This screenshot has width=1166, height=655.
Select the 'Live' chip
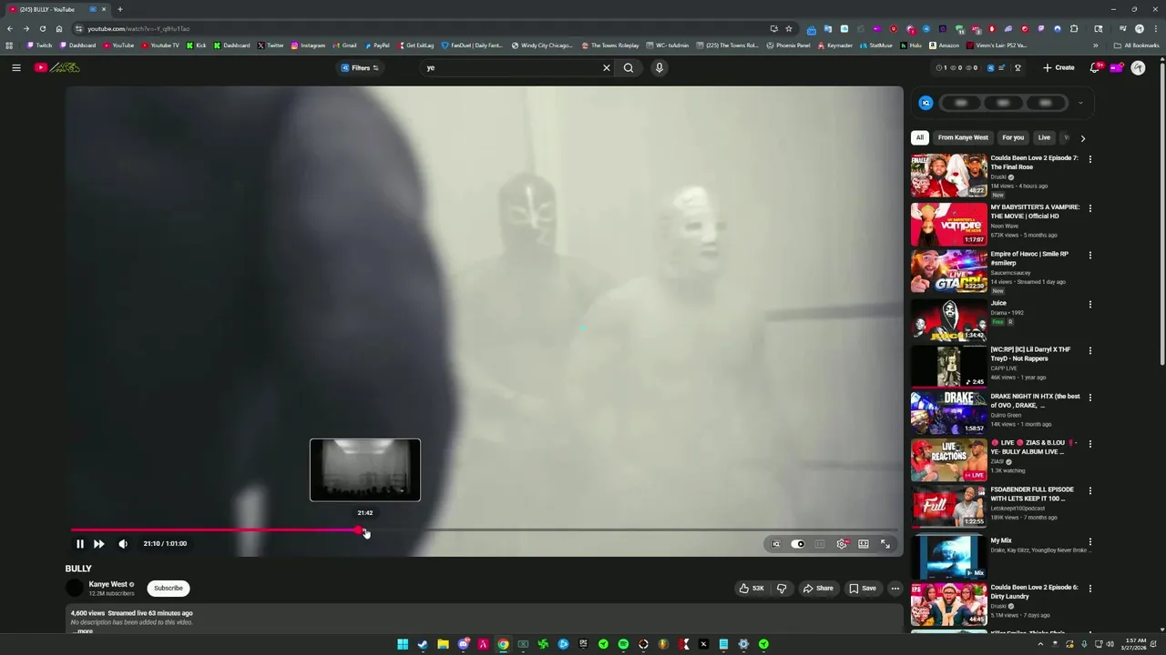(1044, 137)
